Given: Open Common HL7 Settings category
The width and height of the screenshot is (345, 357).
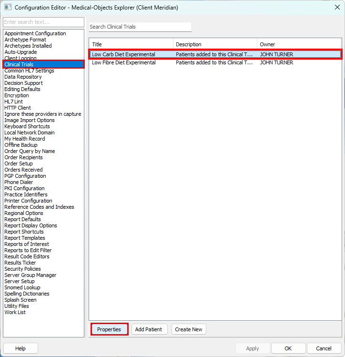Looking at the screenshot, I should 29,71.
